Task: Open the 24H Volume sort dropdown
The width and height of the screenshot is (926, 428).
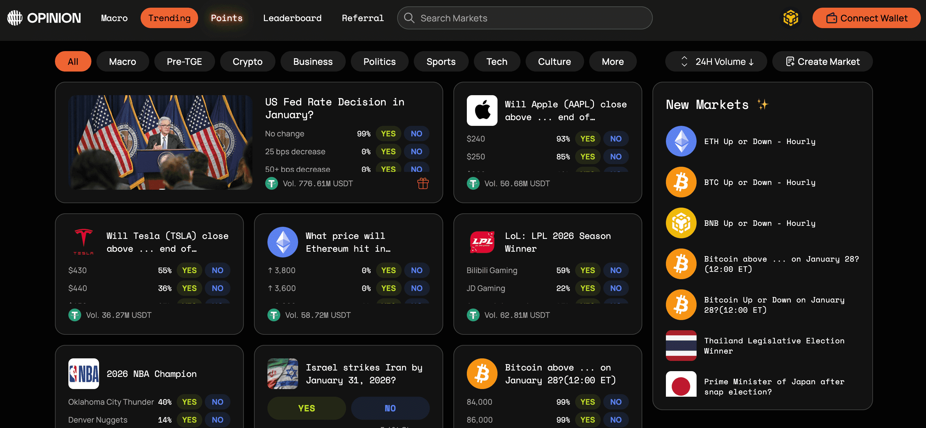Action: (x=715, y=61)
